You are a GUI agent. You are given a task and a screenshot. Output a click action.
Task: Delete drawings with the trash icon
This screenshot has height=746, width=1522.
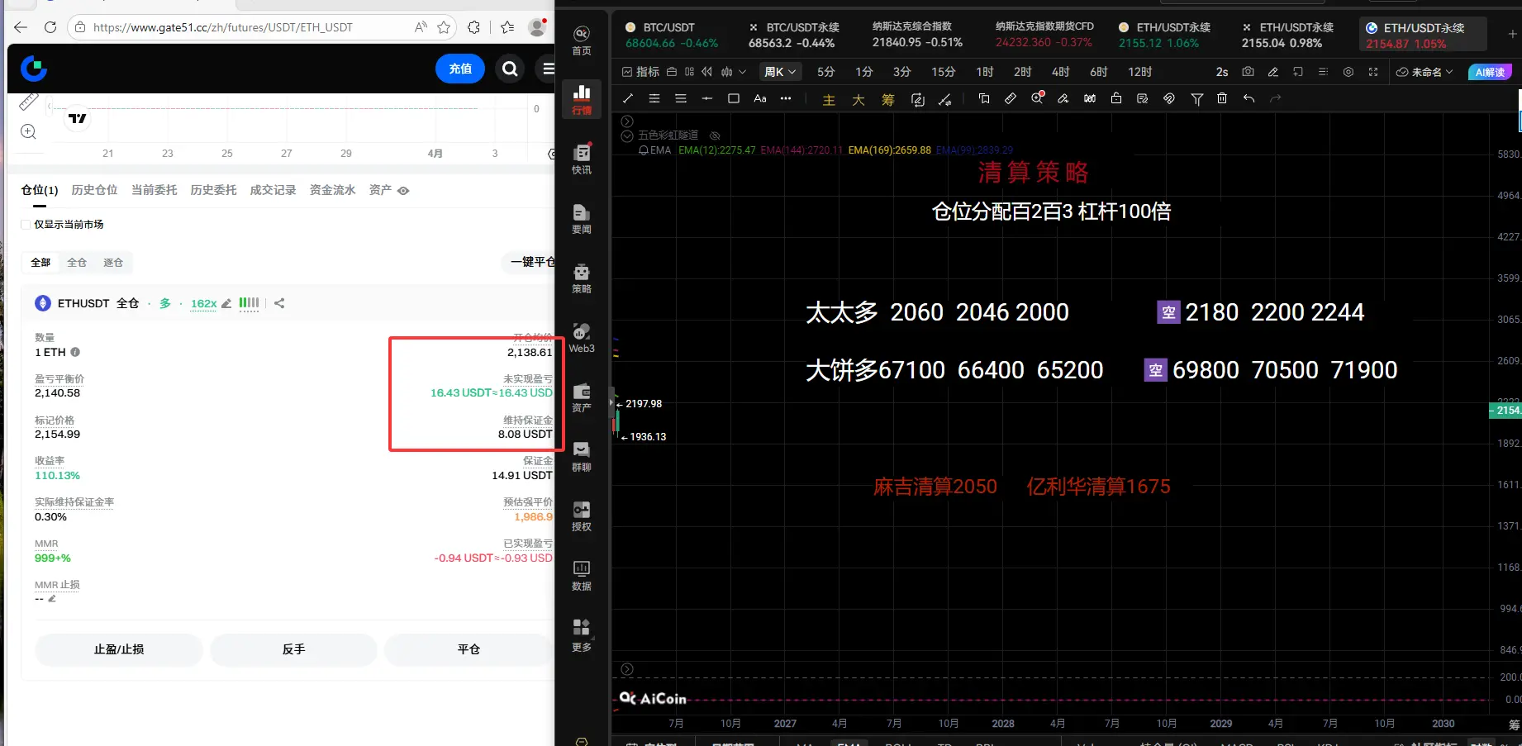pos(1222,98)
